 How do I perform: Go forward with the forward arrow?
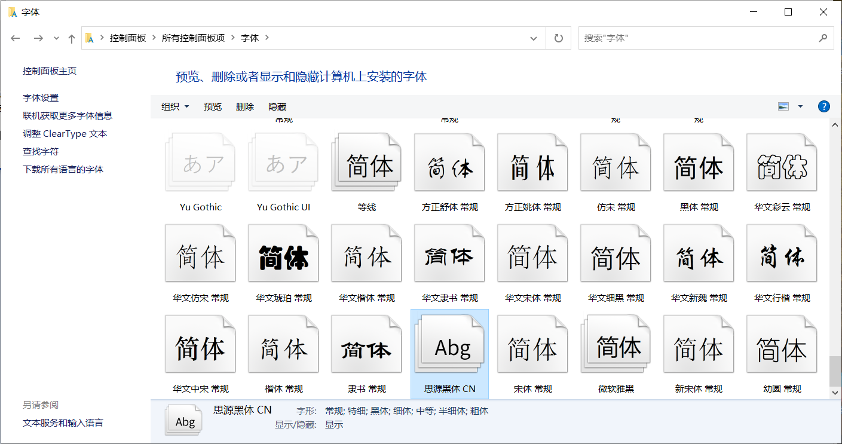coord(38,38)
